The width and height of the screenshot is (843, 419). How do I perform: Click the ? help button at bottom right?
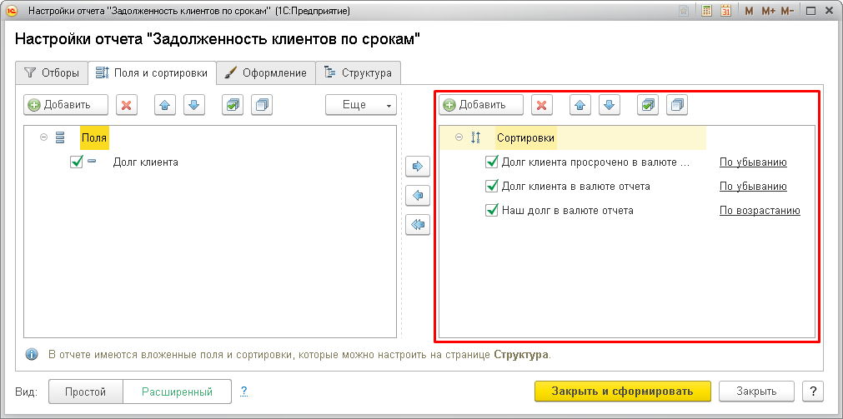[813, 391]
